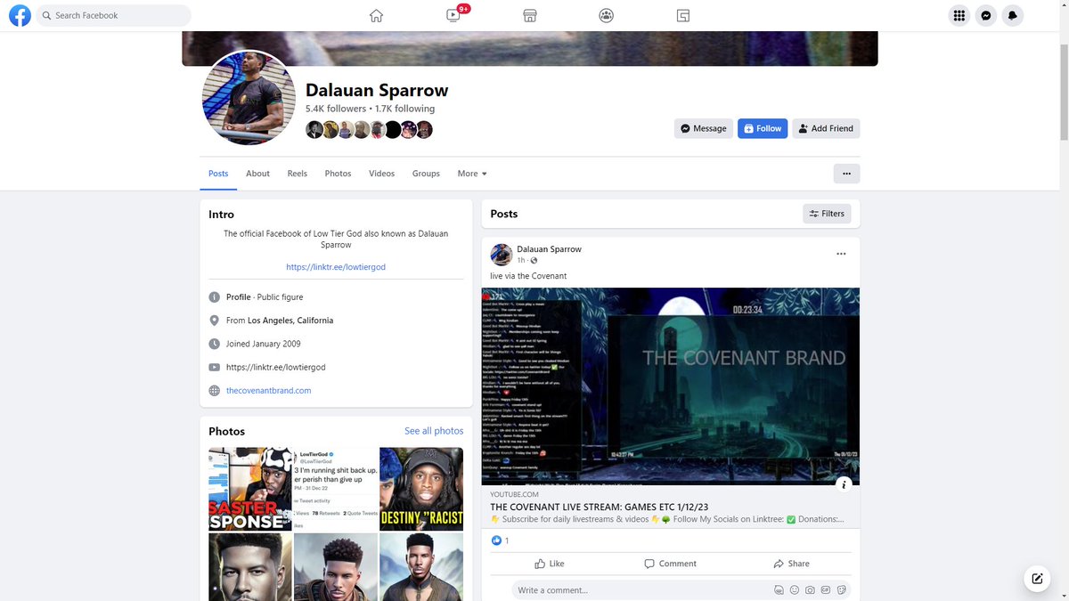Switch to the About tab
1069x601 pixels.
point(257,174)
